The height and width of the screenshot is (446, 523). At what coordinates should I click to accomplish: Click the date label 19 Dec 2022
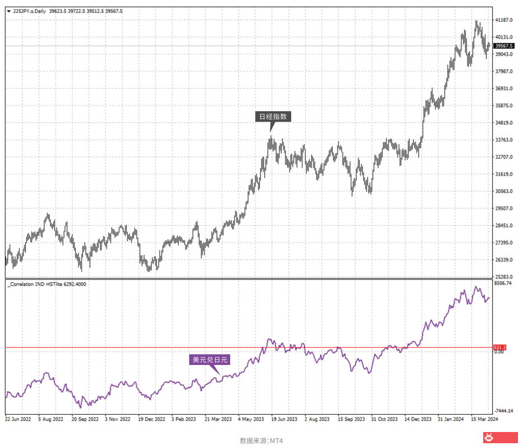coord(152,419)
